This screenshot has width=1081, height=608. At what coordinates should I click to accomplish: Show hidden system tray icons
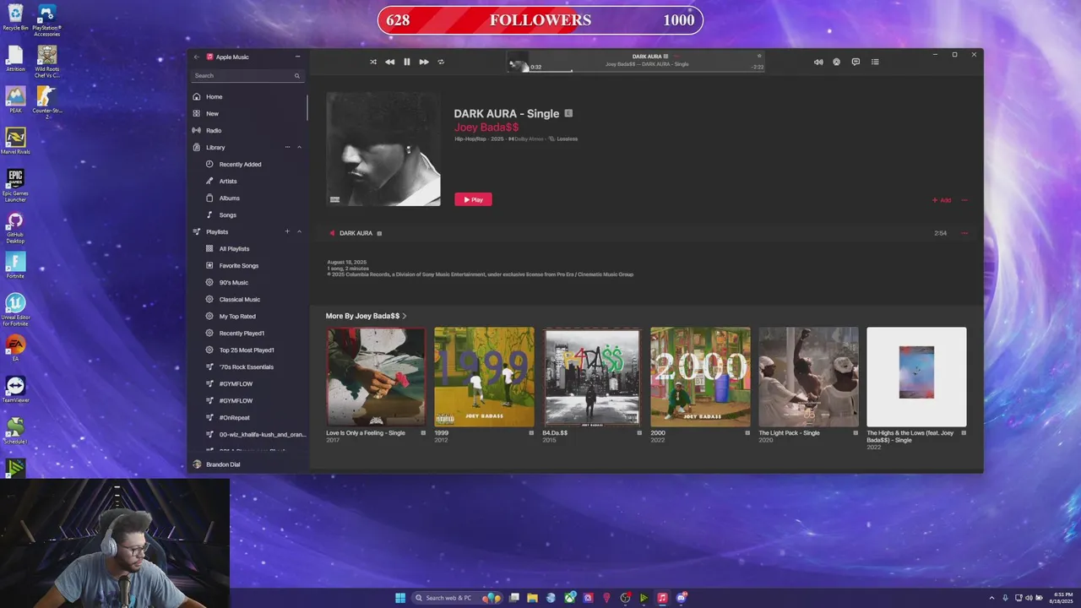(993, 598)
